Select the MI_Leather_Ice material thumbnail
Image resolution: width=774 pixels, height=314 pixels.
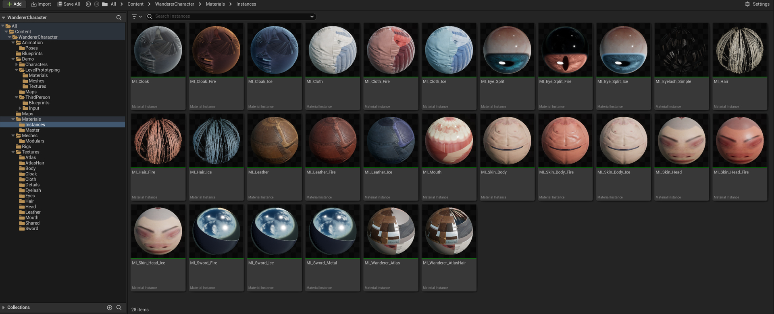(x=391, y=141)
